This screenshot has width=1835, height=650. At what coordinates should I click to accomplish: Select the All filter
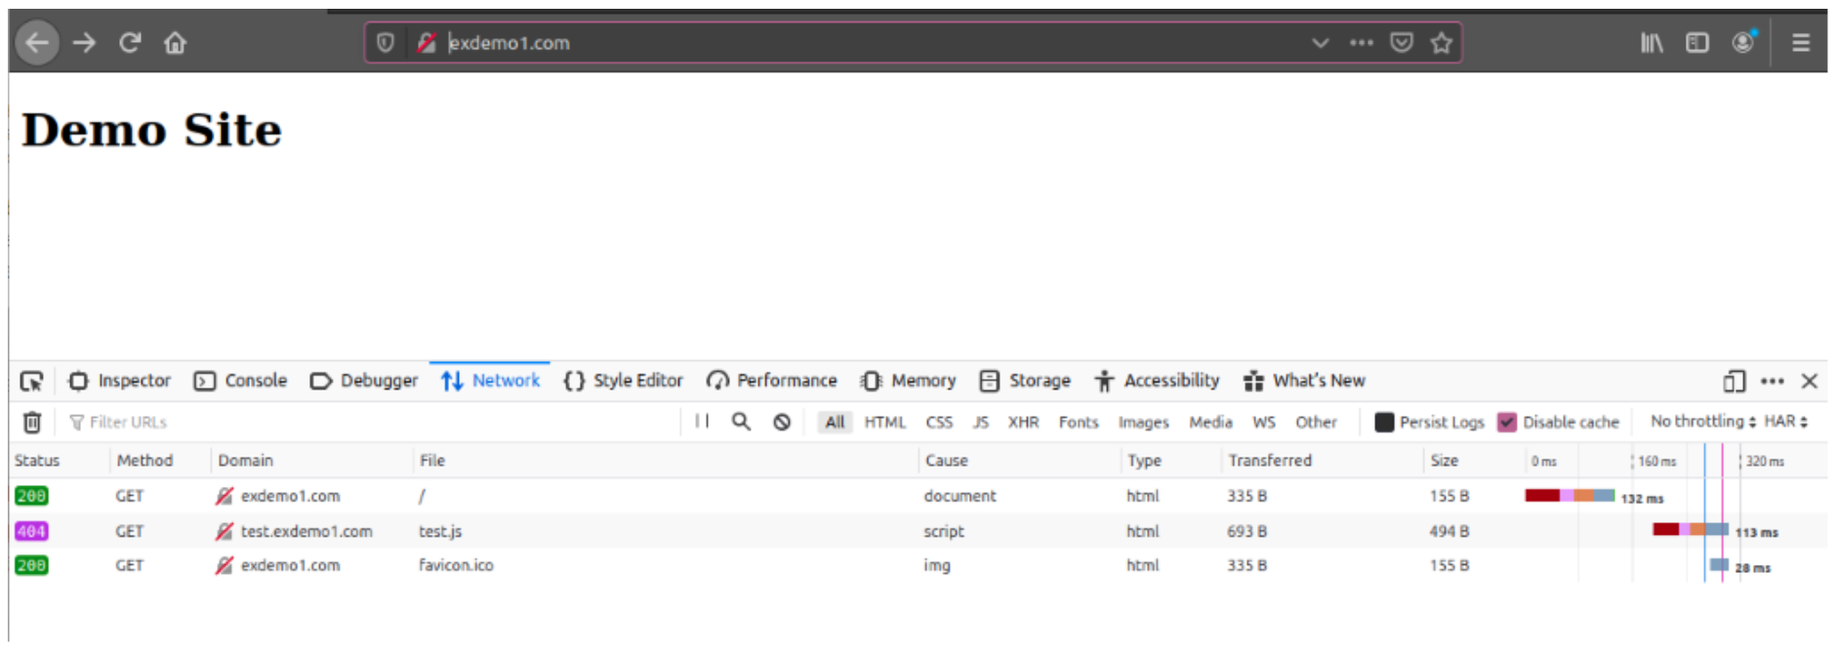(835, 422)
